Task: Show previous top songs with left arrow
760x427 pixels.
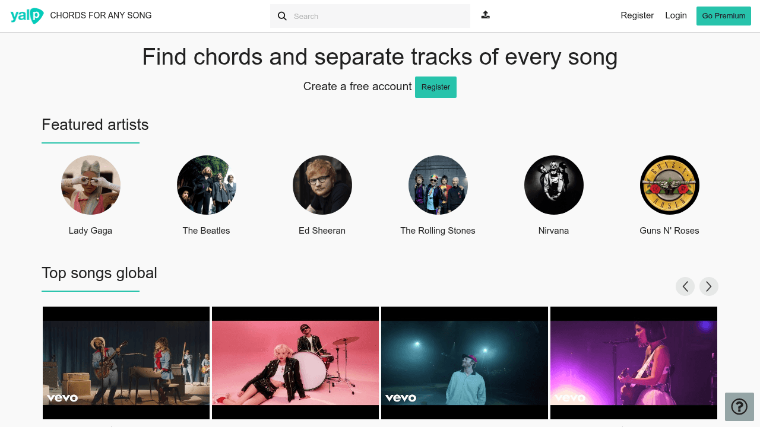Action: click(x=685, y=286)
